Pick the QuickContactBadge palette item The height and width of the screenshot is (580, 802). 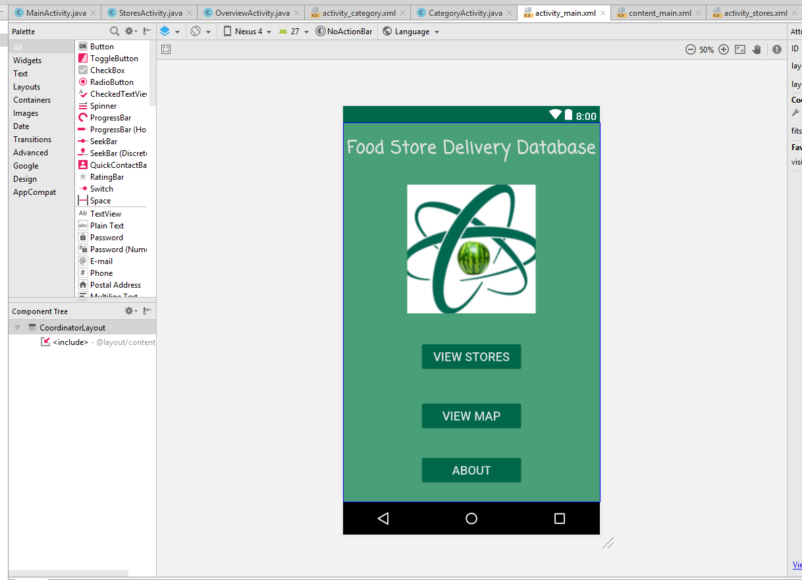coord(113,165)
